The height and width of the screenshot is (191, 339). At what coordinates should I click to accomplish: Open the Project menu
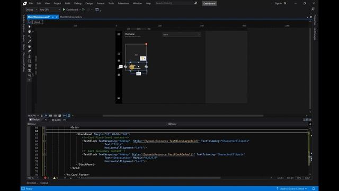57,4
